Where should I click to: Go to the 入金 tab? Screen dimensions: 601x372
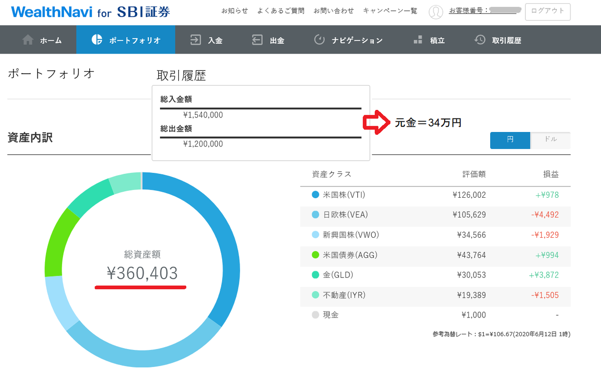coord(206,40)
